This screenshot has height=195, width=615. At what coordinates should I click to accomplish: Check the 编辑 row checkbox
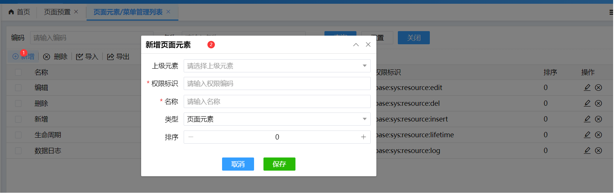pos(18,87)
